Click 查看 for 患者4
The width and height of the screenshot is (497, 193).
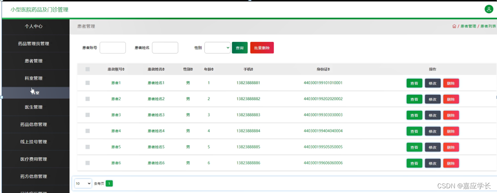pos(414,131)
